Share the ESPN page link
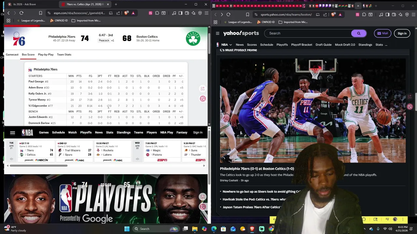This screenshot has height=234, width=417. click(x=118, y=13)
